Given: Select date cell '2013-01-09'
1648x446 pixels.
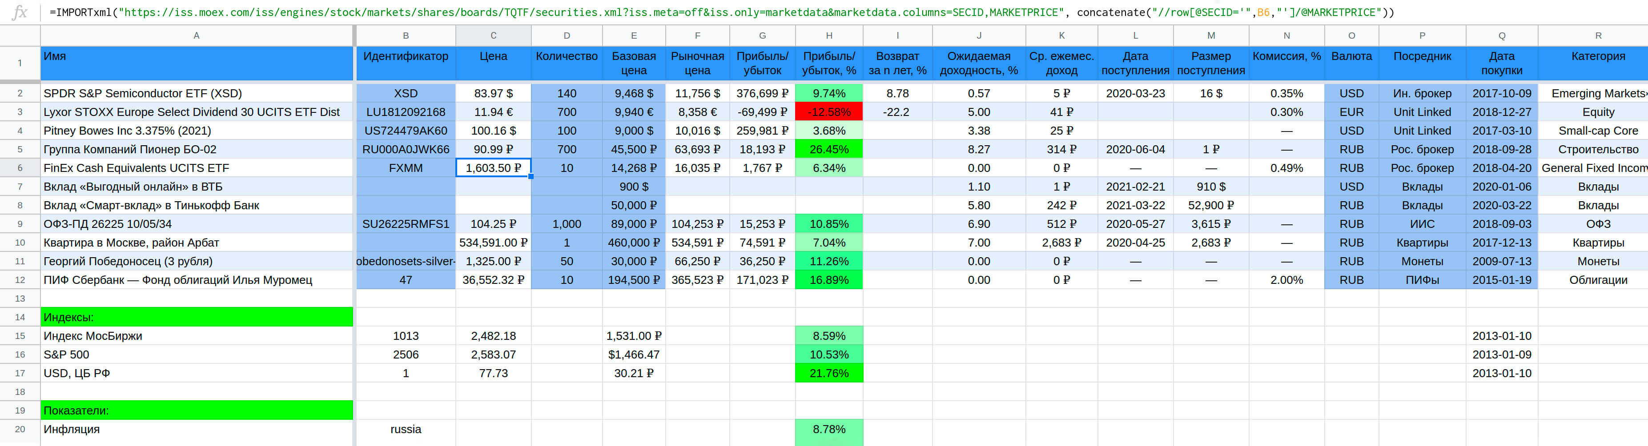Looking at the screenshot, I should coord(1502,354).
